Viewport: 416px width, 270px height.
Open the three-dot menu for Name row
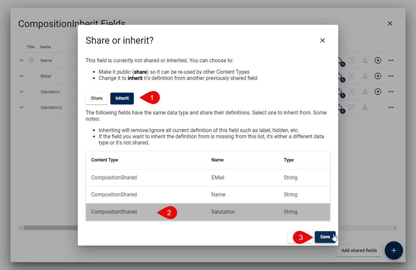tap(391, 60)
